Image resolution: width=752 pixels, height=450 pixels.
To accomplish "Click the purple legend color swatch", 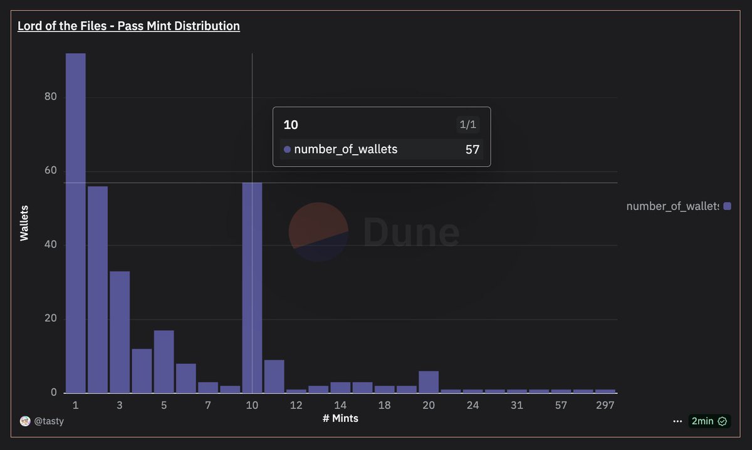I will 726,206.
